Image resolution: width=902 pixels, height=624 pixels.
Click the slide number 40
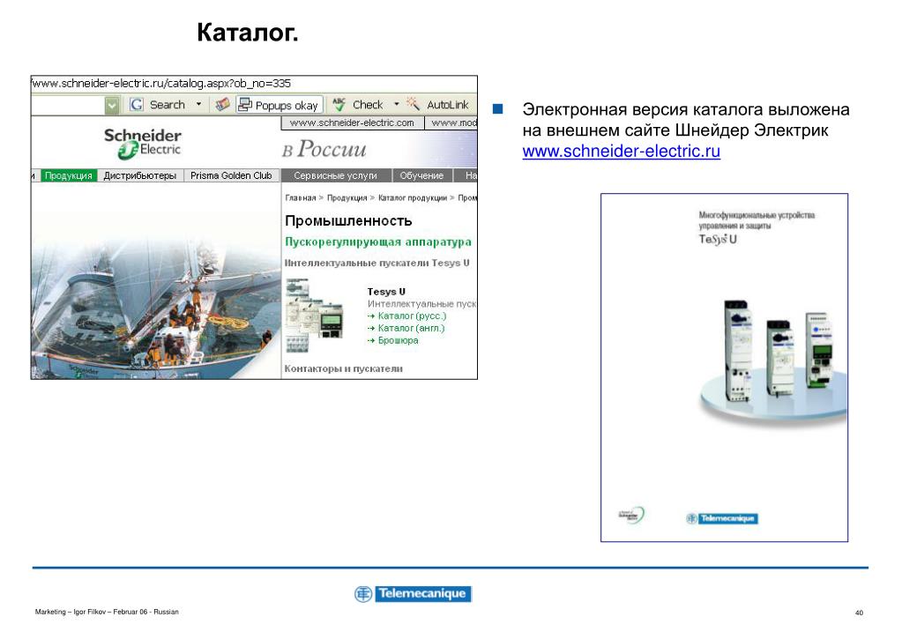[859, 613]
